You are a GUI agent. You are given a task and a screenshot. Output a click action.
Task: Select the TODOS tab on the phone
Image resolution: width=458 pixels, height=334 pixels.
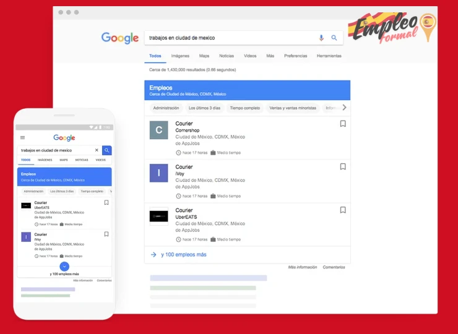coord(26,160)
